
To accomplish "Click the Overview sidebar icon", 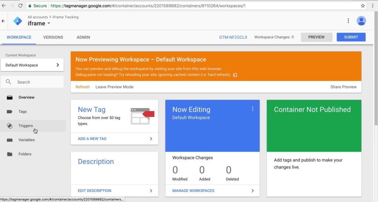I will (10, 97).
